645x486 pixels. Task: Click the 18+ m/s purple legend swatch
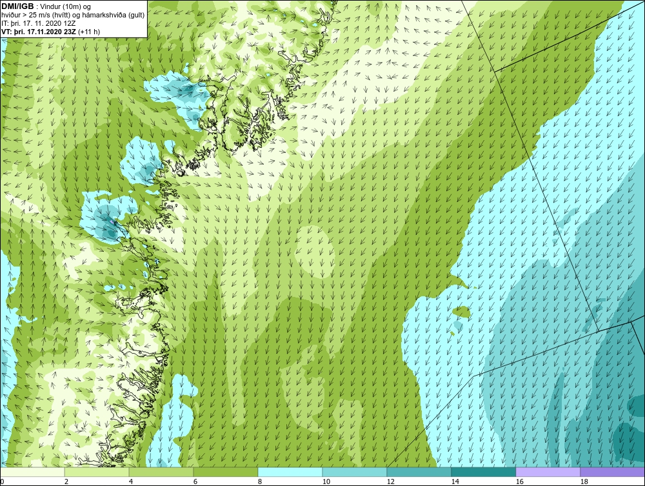(x=613, y=472)
